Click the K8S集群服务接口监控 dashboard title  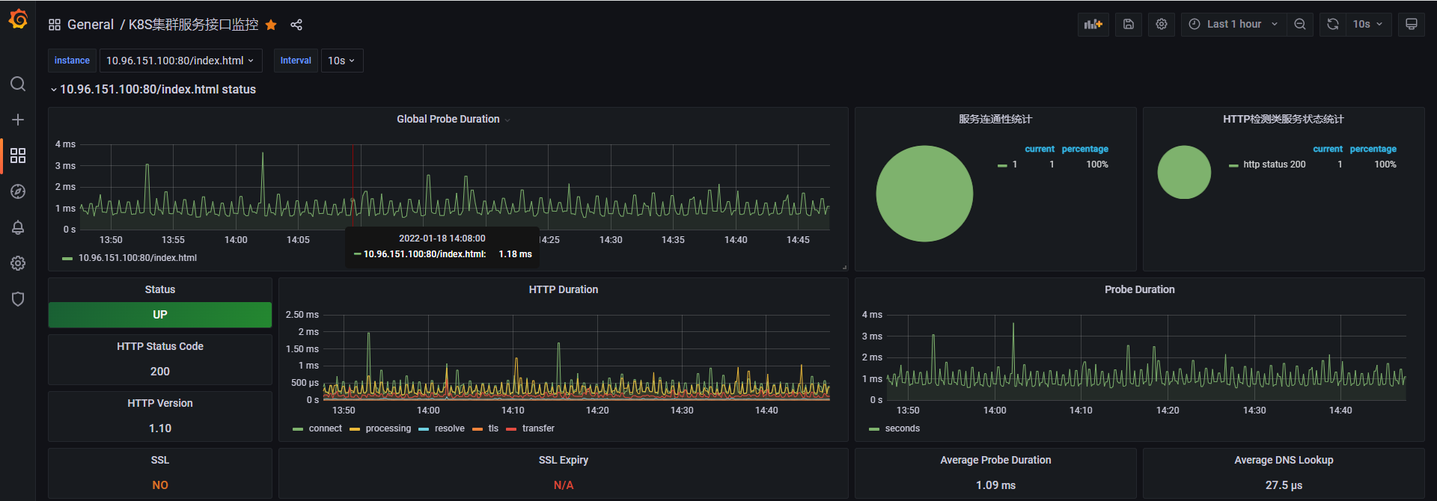point(193,25)
